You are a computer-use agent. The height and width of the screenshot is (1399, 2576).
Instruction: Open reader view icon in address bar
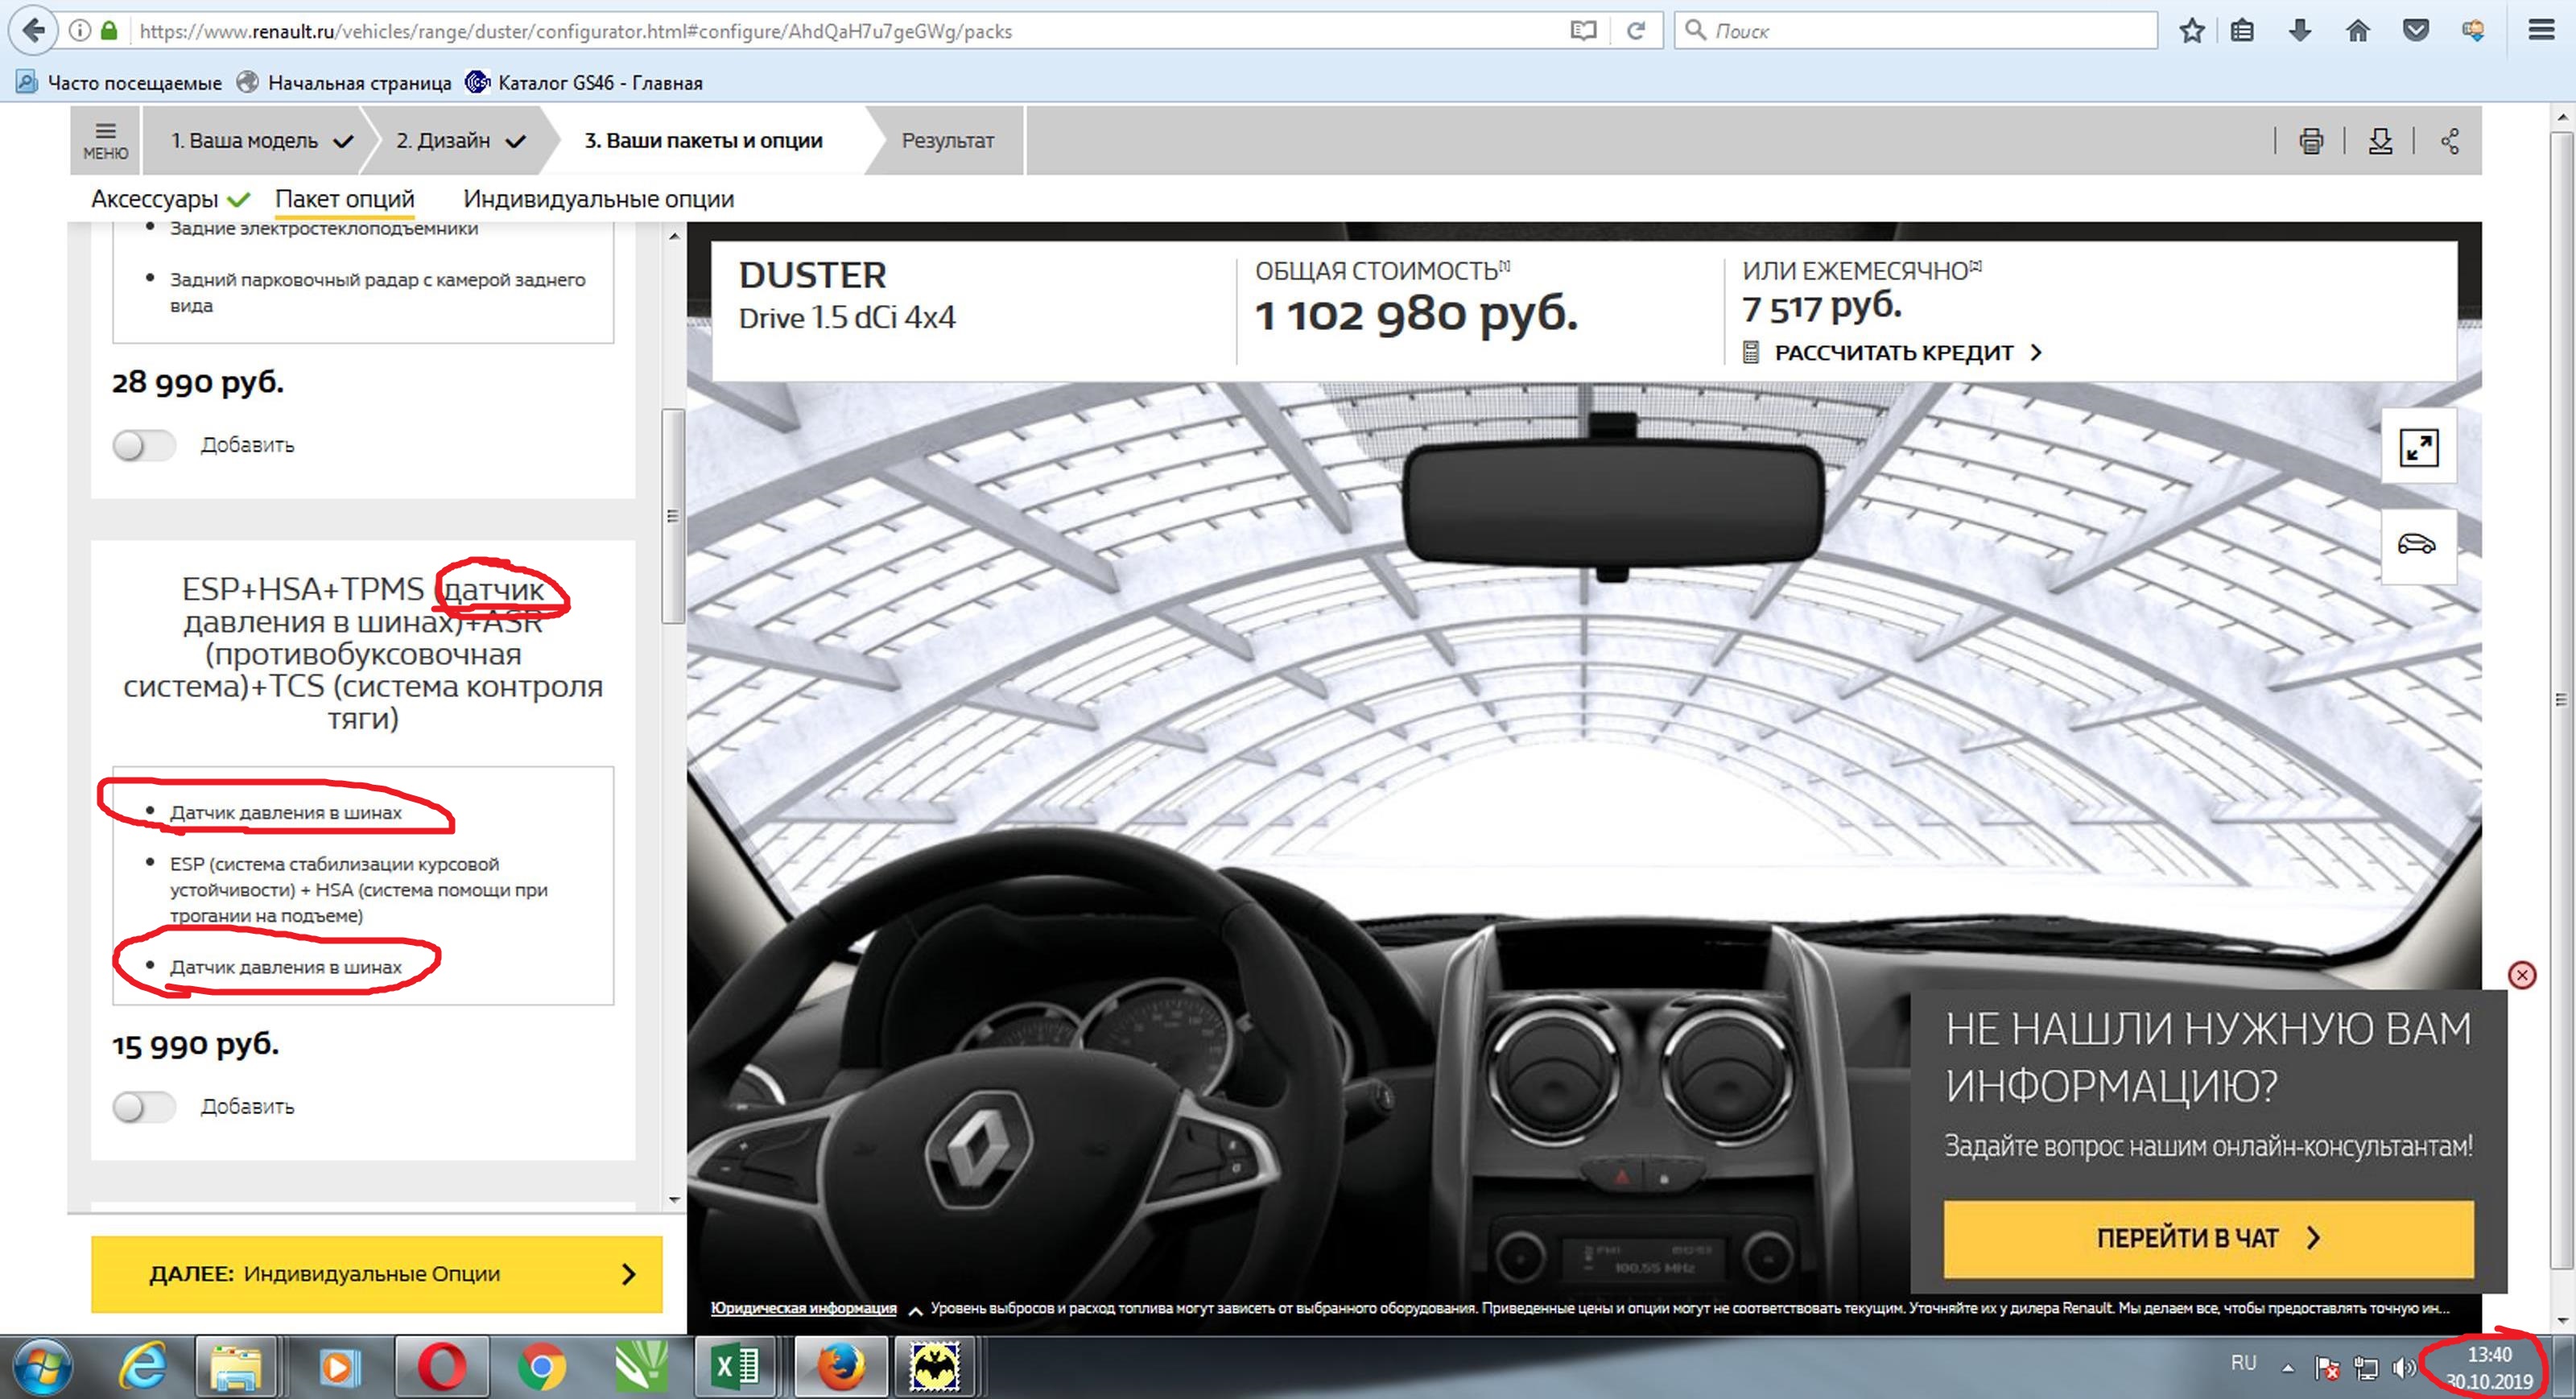click(1583, 31)
